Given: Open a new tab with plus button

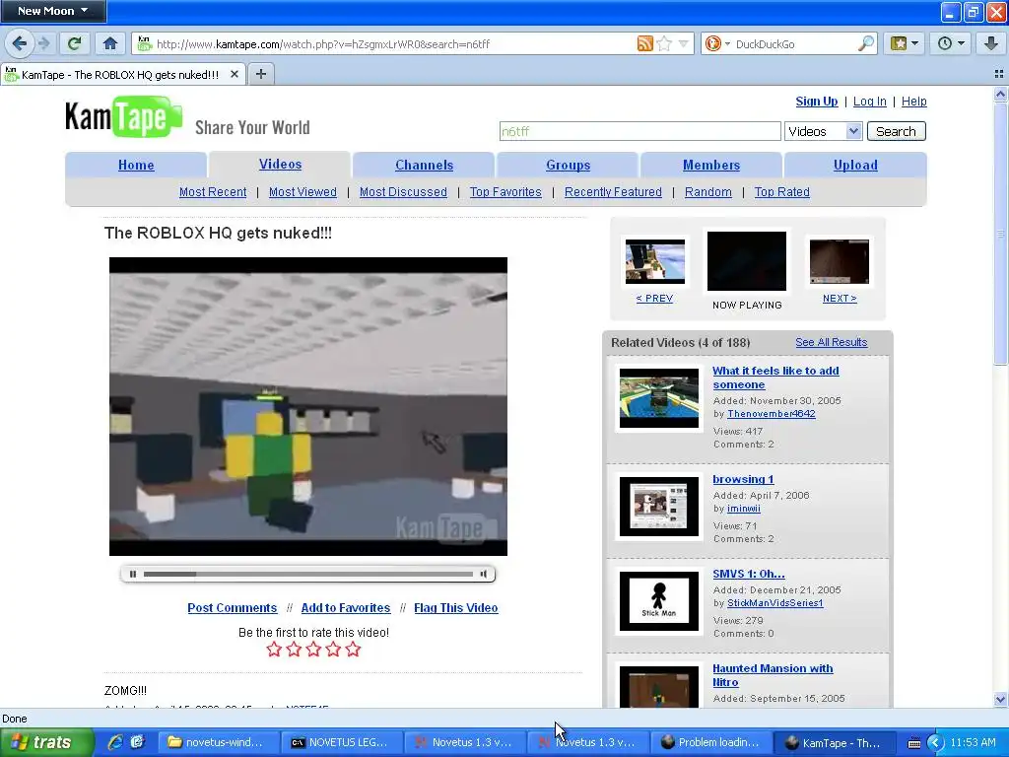Looking at the screenshot, I should tap(260, 74).
